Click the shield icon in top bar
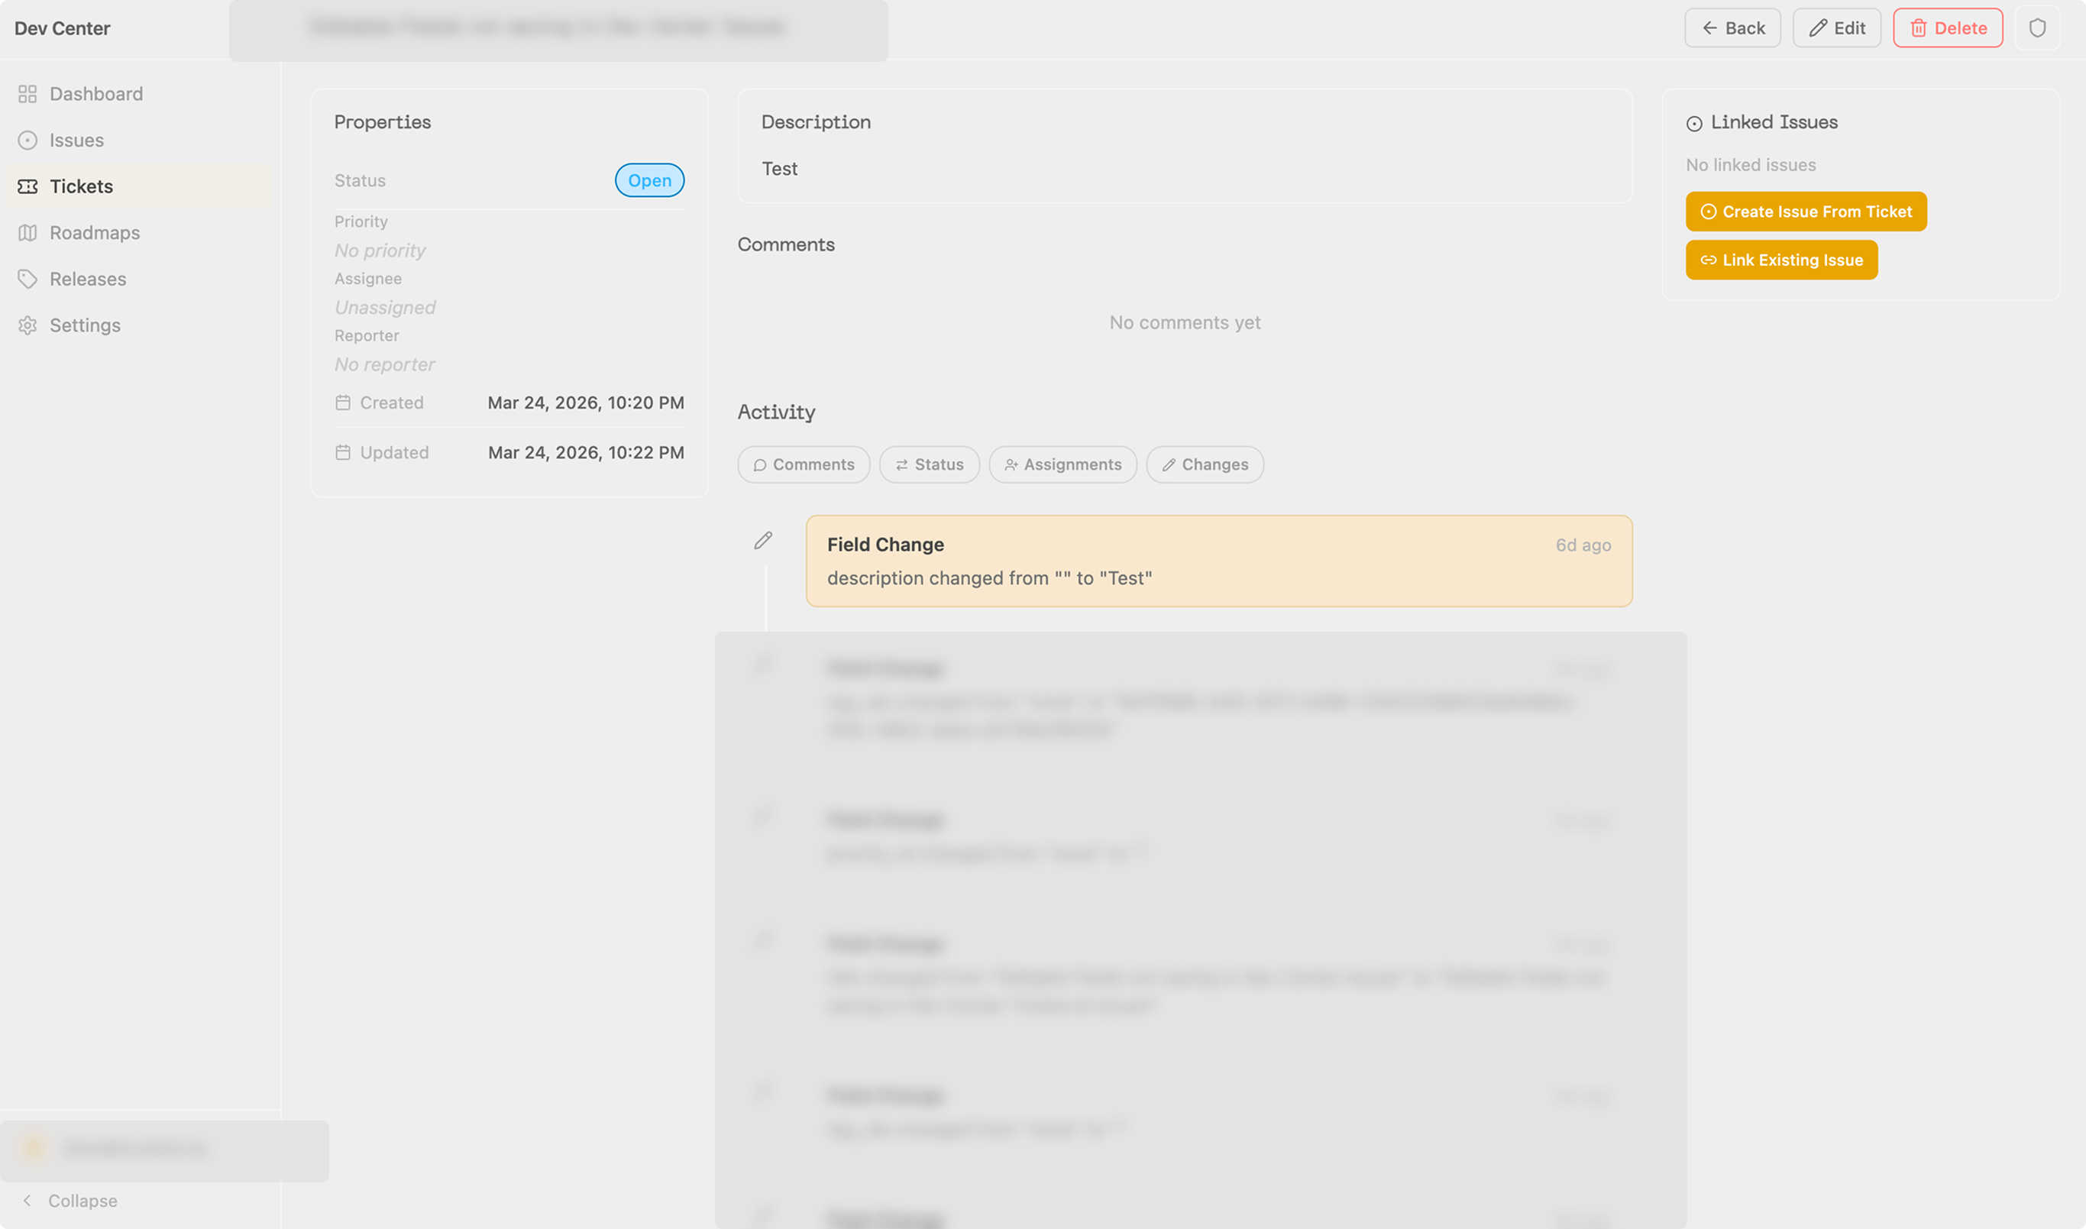 [2036, 28]
